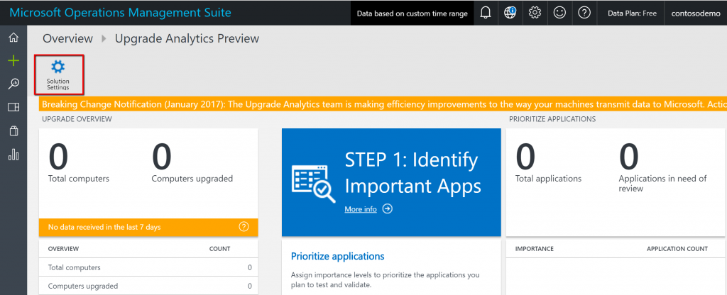Click the globe info icon

pyautogui.click(x=510, y=13)
